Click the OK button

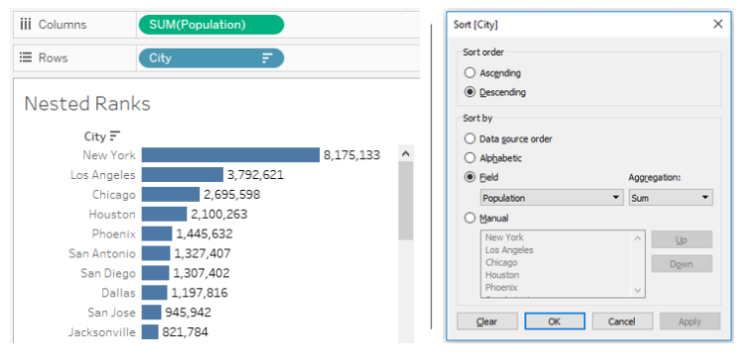click(555, 321)
